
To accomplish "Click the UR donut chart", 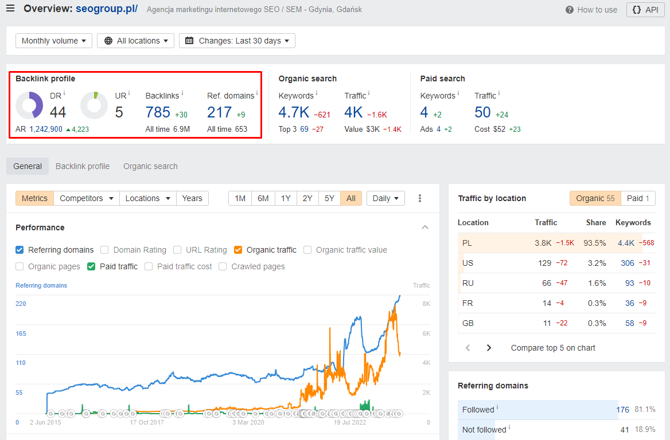I will tap(94, 105).
